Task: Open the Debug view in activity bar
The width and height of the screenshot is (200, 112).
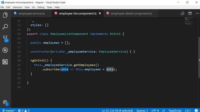Action: click(x=5, y=50)
